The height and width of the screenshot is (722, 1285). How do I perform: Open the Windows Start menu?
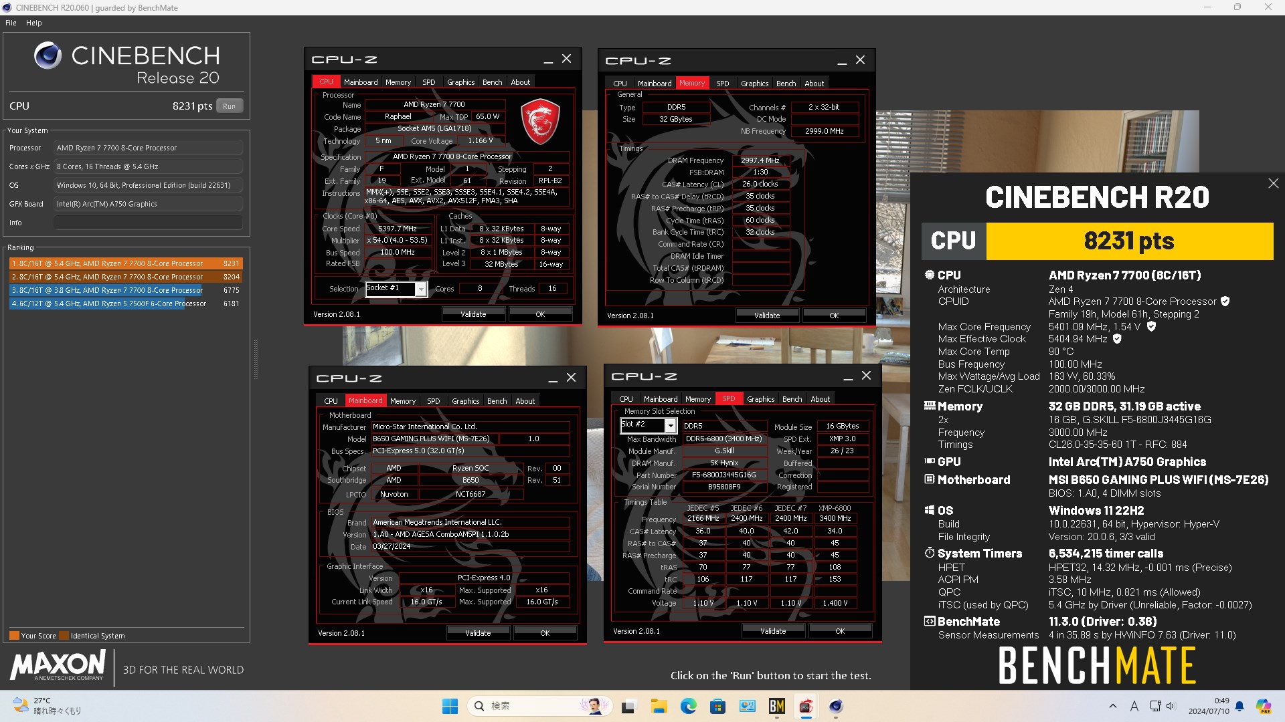pos(450,706)
